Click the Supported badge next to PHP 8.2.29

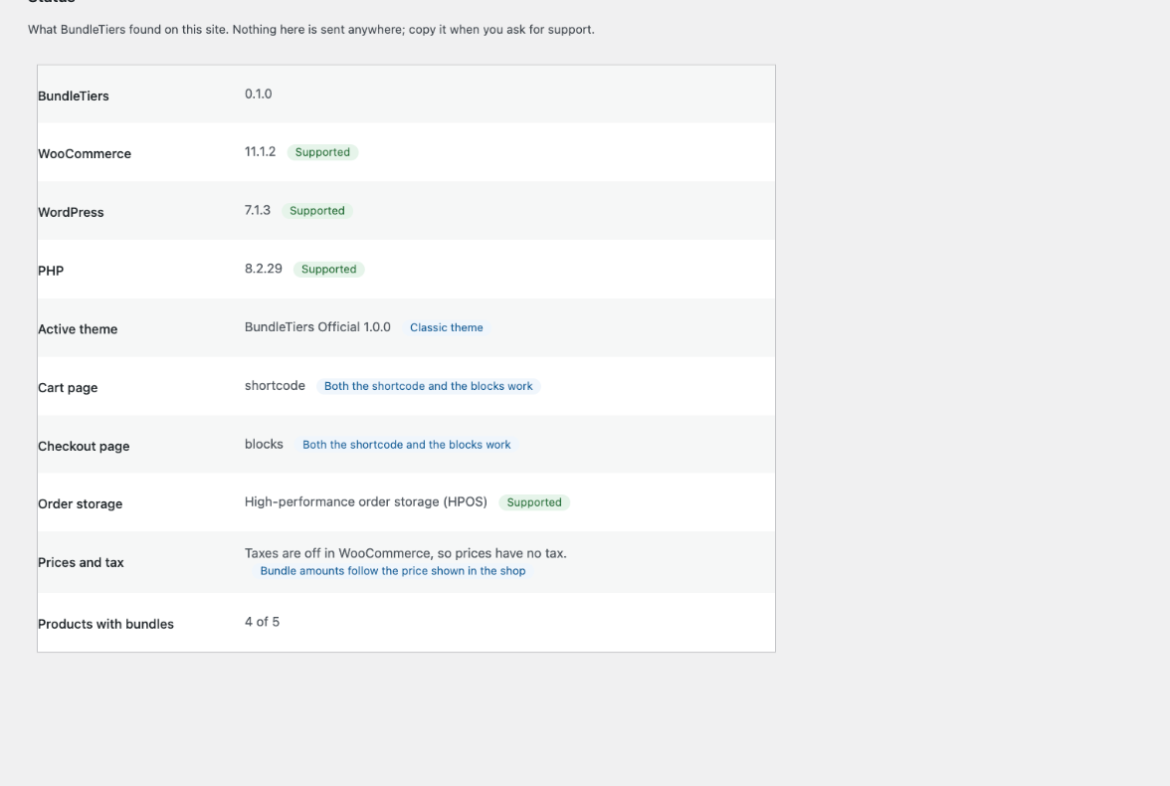(329, 269)
